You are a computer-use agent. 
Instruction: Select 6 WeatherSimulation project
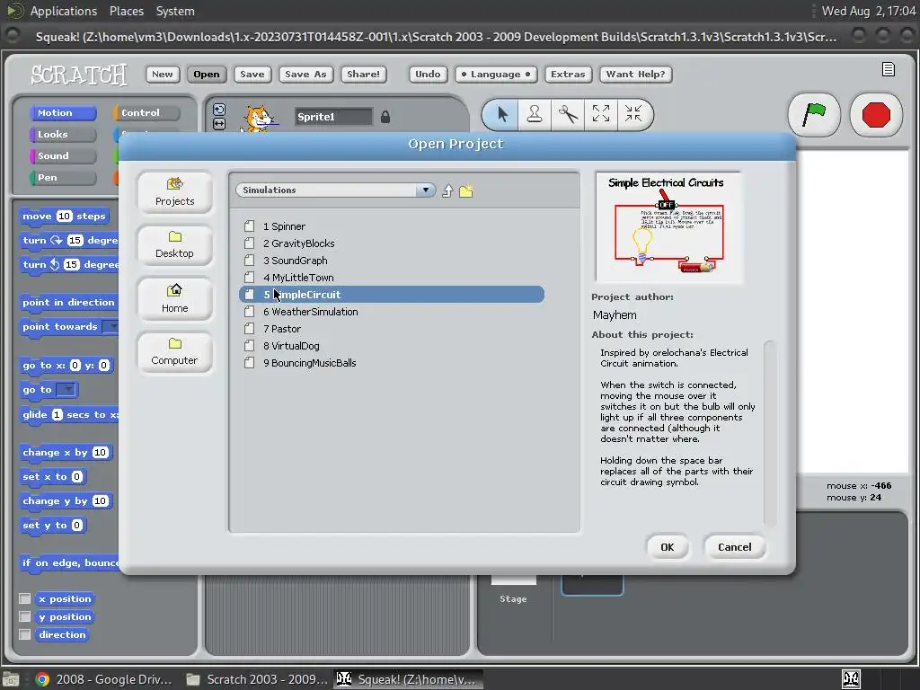pyautogui.click(x=392, y=312)
